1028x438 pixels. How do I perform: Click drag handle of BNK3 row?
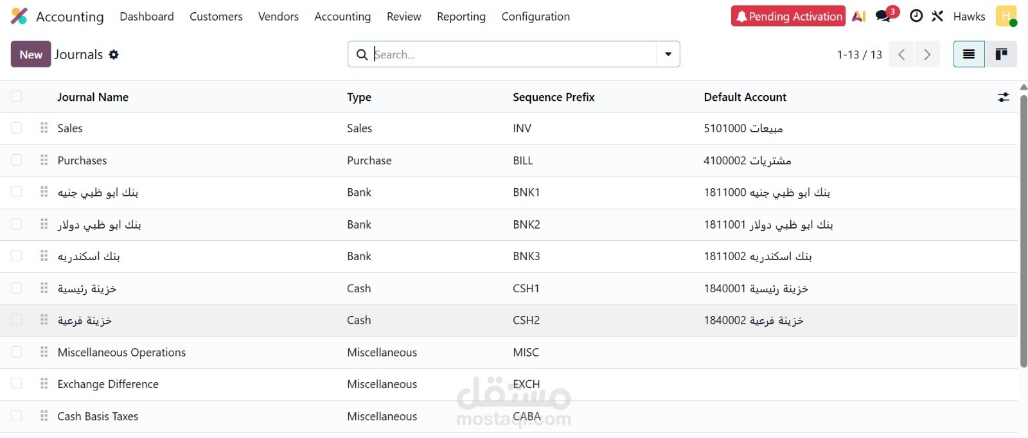click(x=44, y=256)
